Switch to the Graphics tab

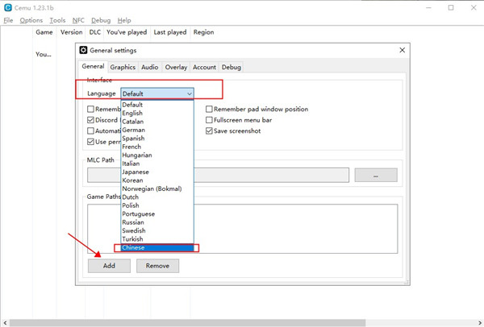pos(123,67)
